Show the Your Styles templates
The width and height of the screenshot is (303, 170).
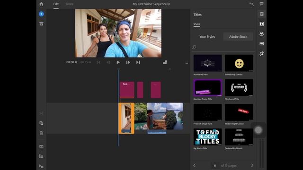pyautogui.click(x=207, y=37)
